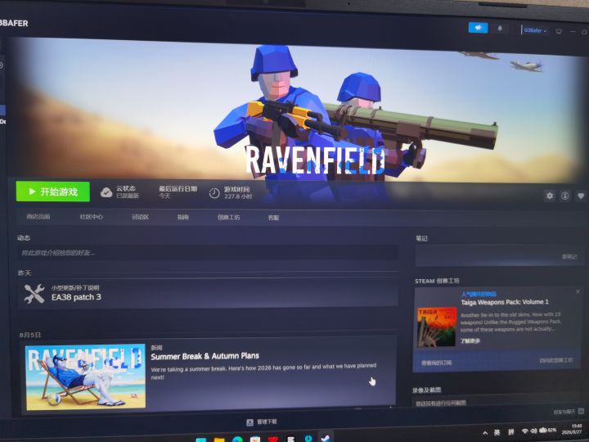Open the 讨论区 discussions tab
Screen dimensions: 589x442
(x=140, y=217)
